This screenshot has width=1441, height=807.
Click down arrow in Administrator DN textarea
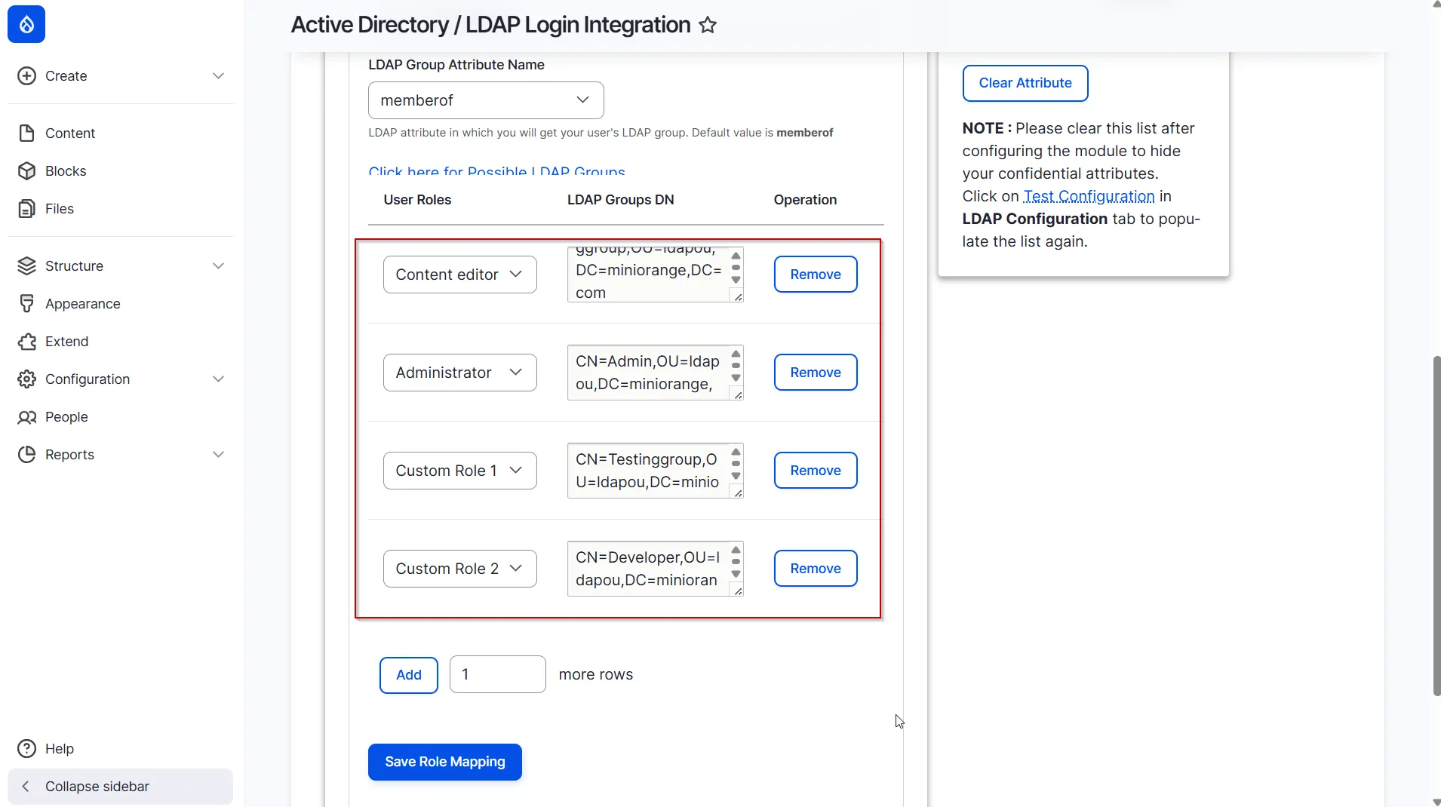tap(736, 379)
